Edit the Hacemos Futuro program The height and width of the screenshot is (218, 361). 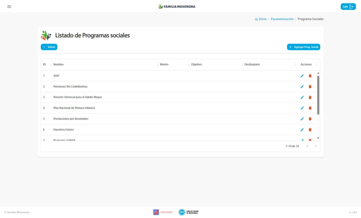point(302,130)
